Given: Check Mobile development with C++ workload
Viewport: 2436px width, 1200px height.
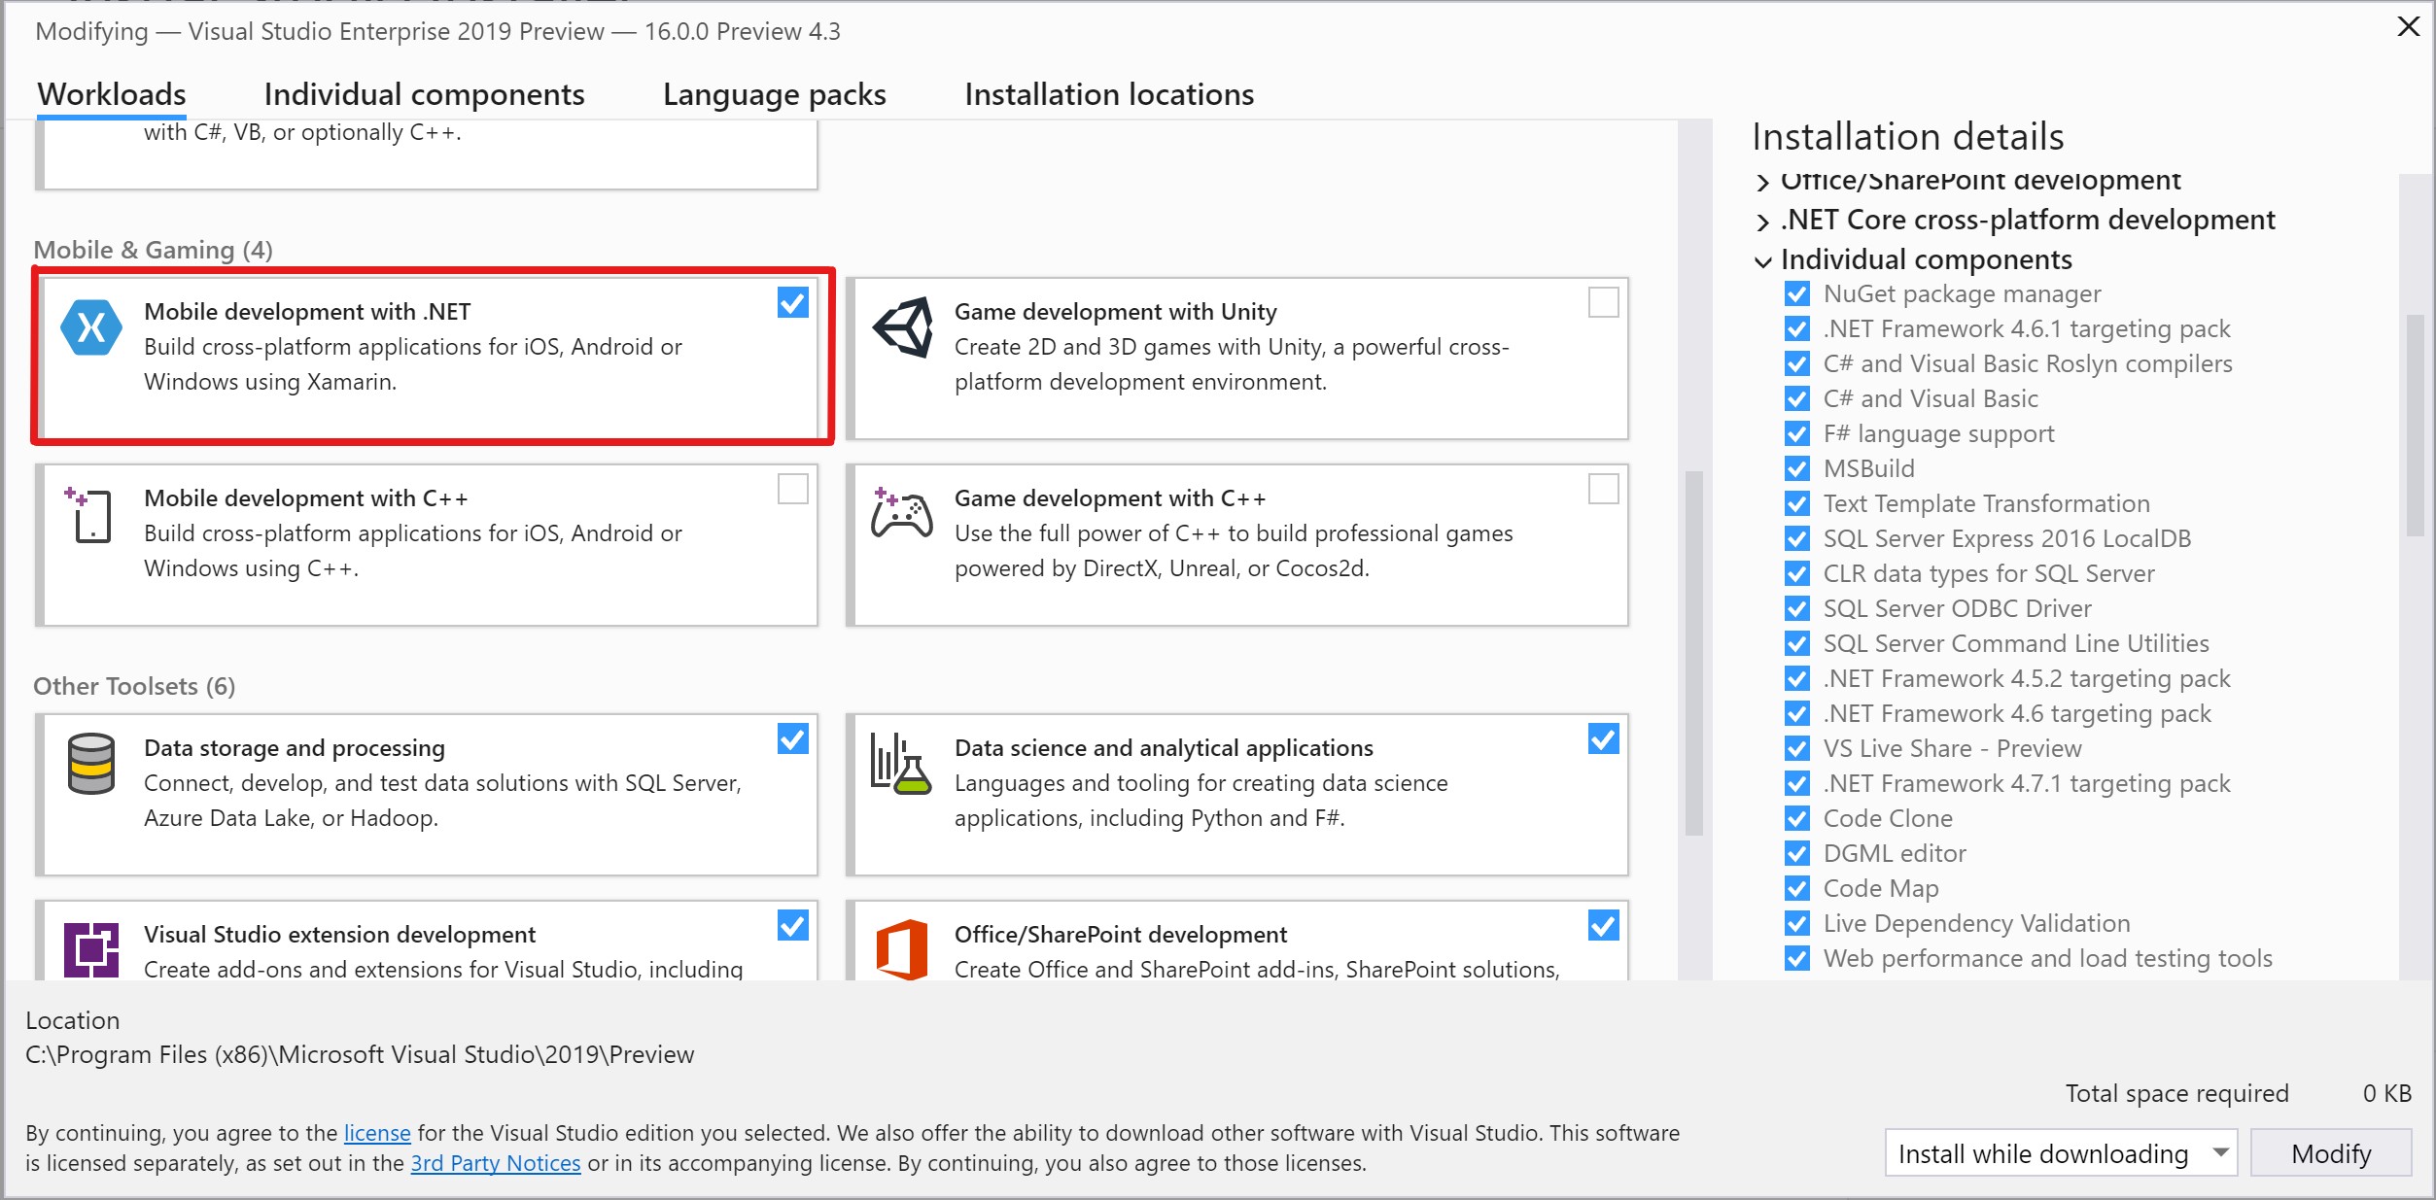Looking at the screenshot, I should coord(793,489).
